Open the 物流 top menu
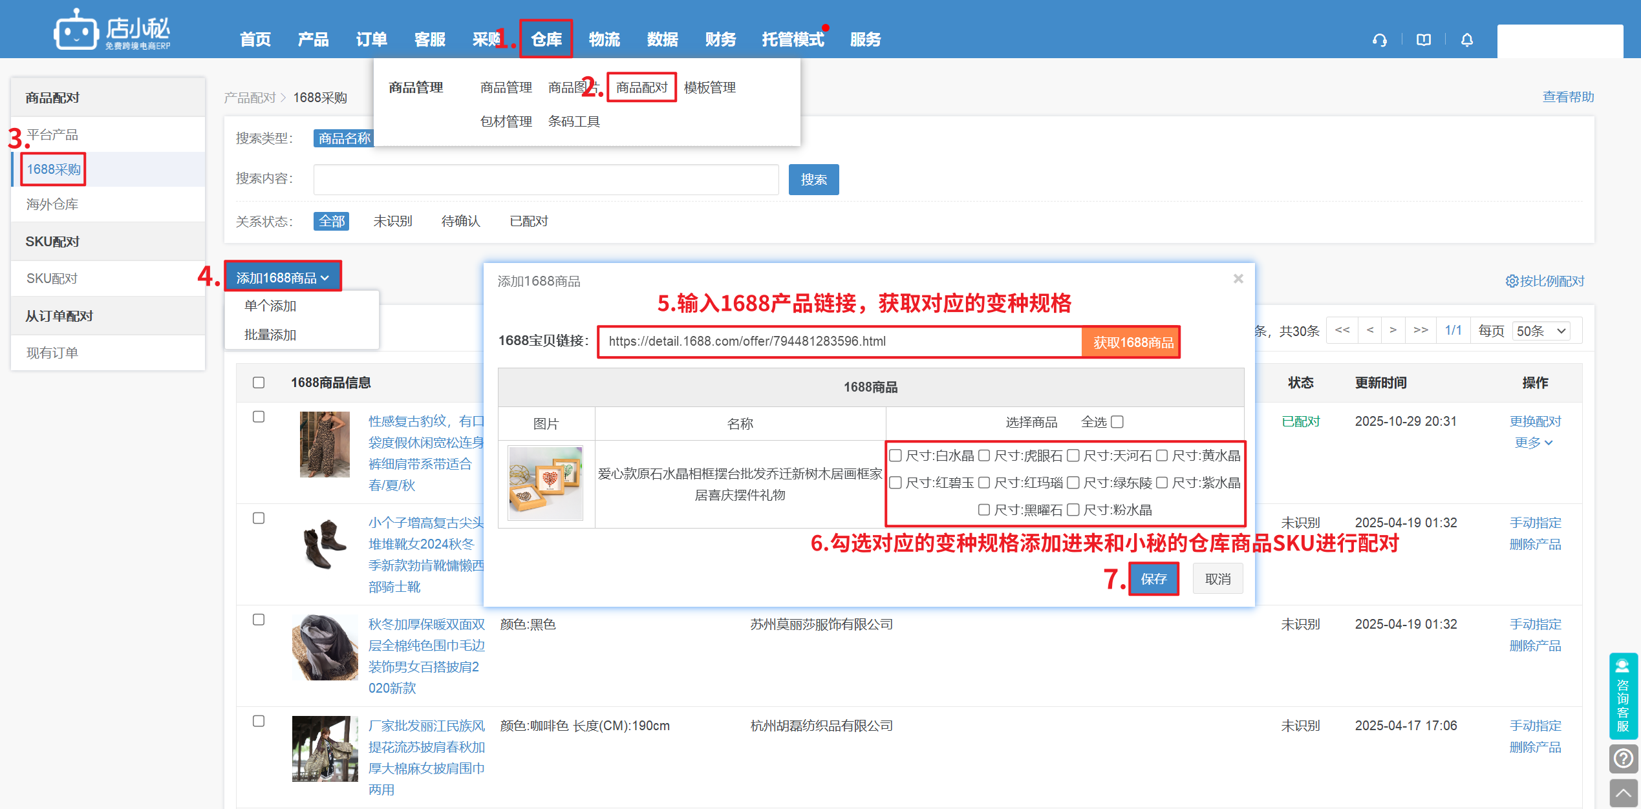1641x809 pixels. pyautogui.click(x=604, y=39)
